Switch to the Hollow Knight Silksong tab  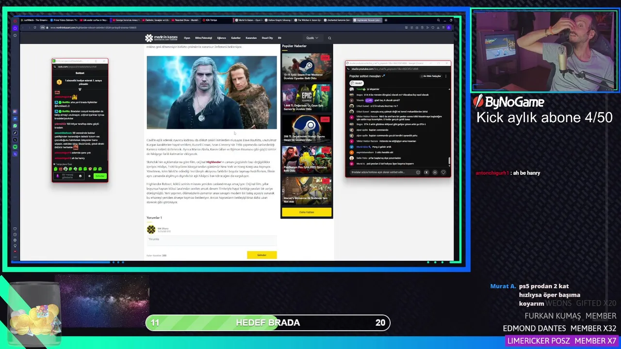click(x=278, y=20)
